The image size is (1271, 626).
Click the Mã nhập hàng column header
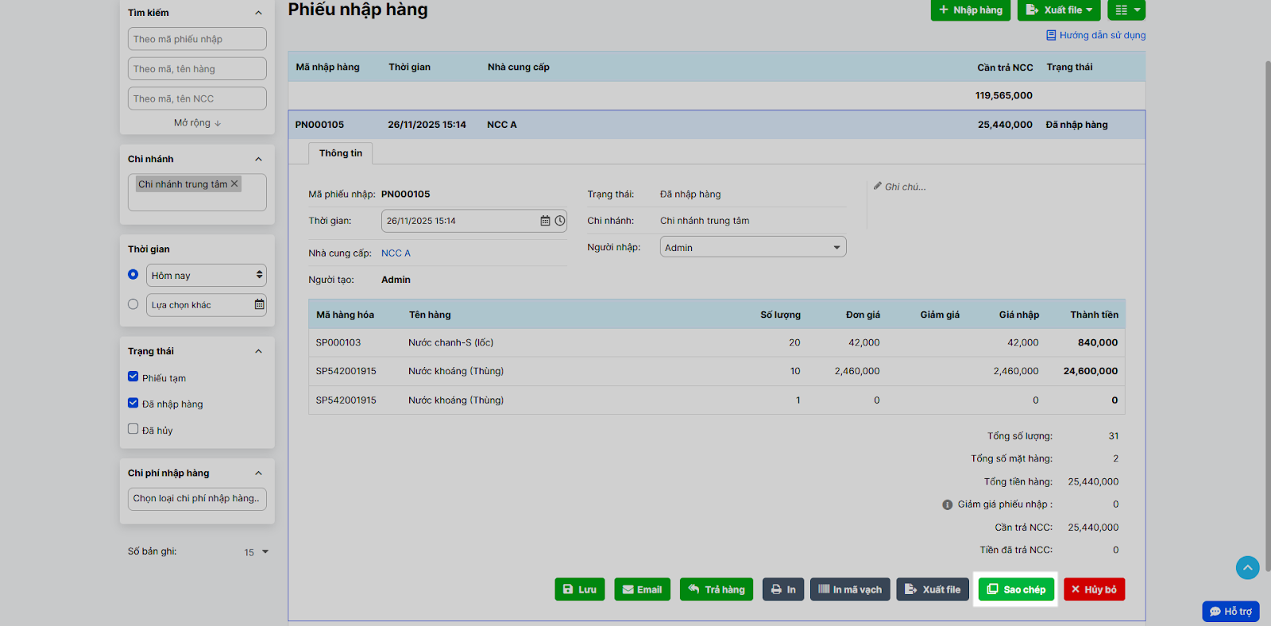pos(328,68)
